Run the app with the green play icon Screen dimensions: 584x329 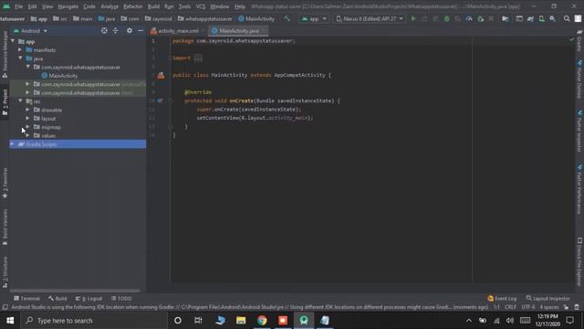click(x=413, y=18)
